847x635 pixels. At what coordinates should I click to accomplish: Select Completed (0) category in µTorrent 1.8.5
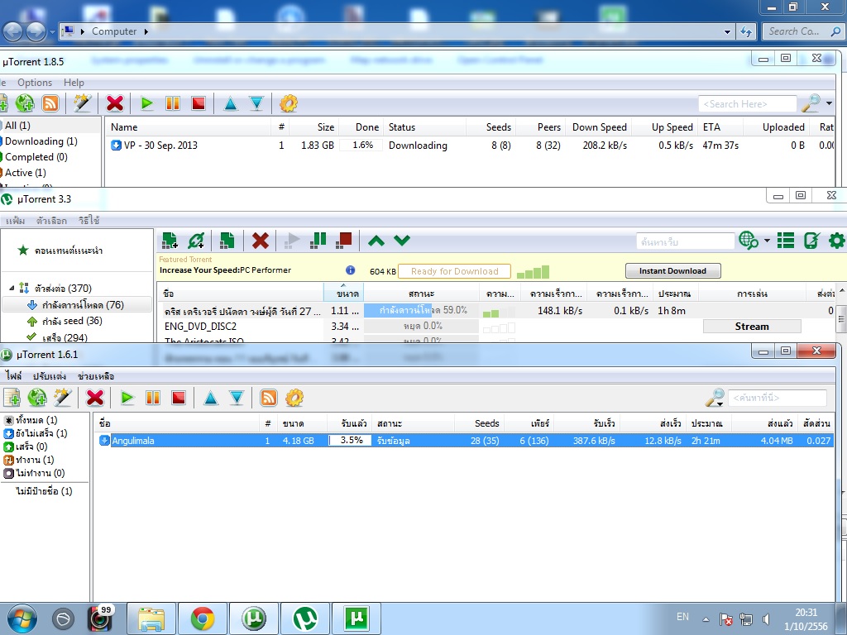coord(36,157)
